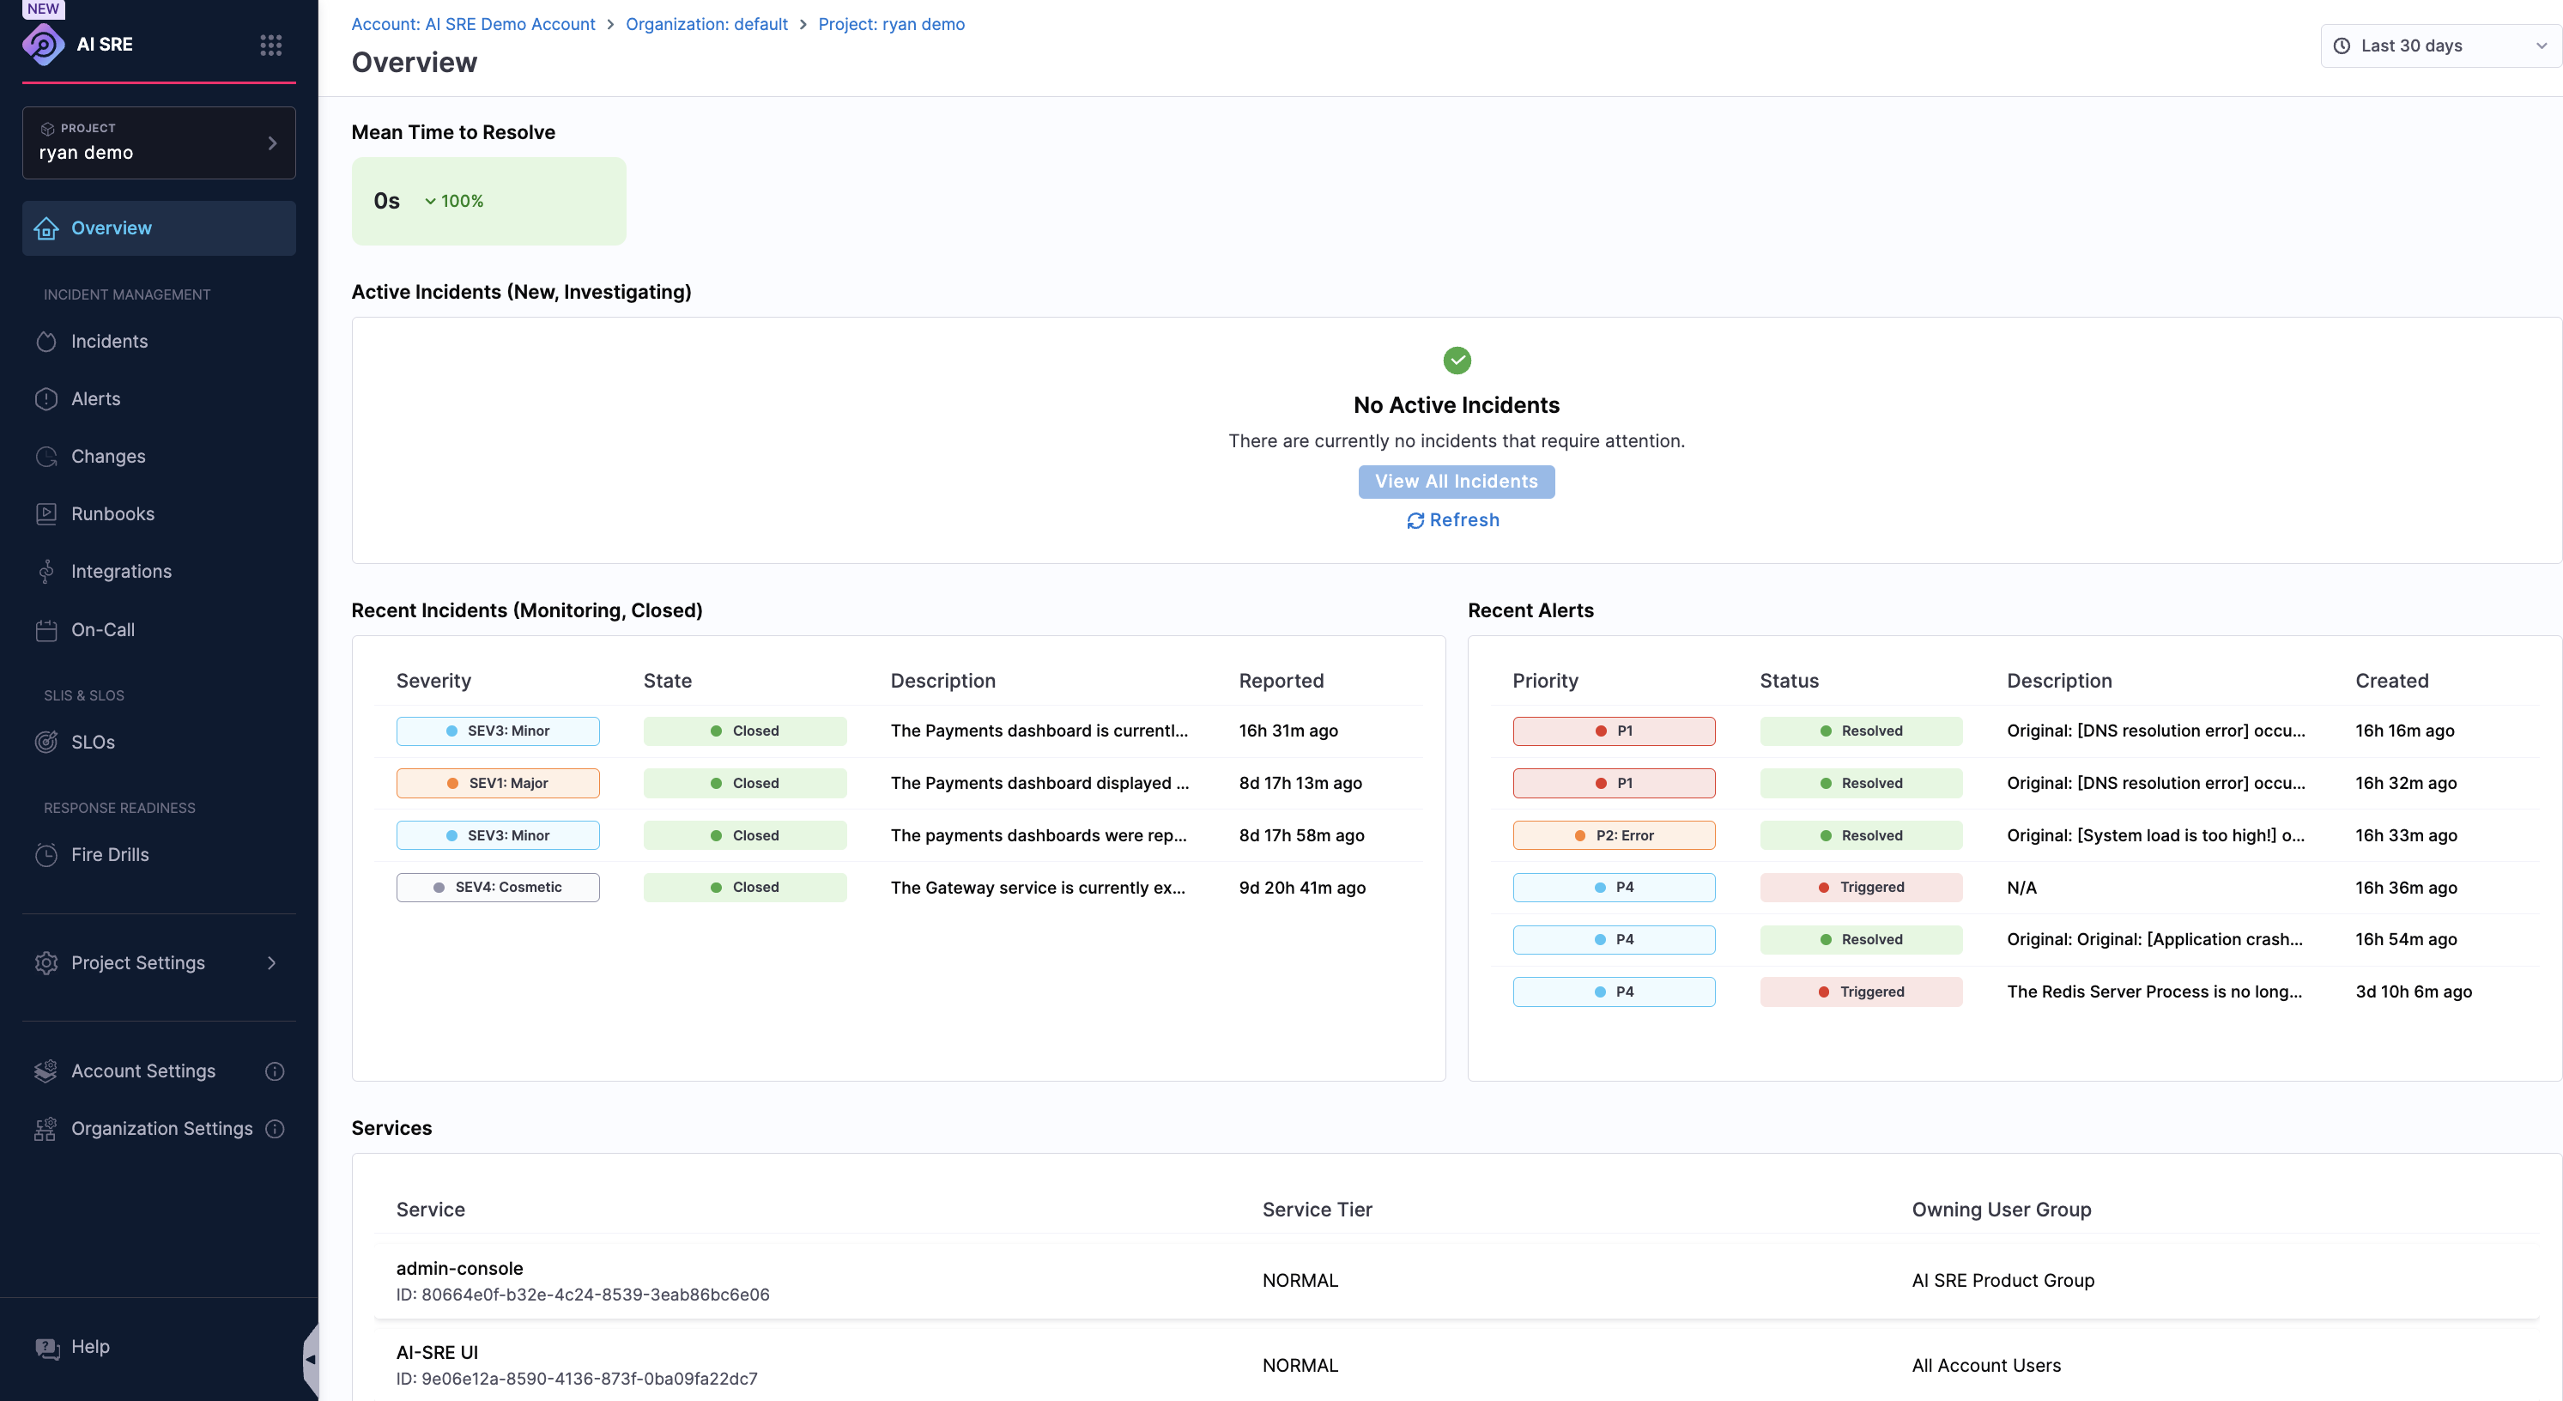Click the Incidents flame icon

45,342
